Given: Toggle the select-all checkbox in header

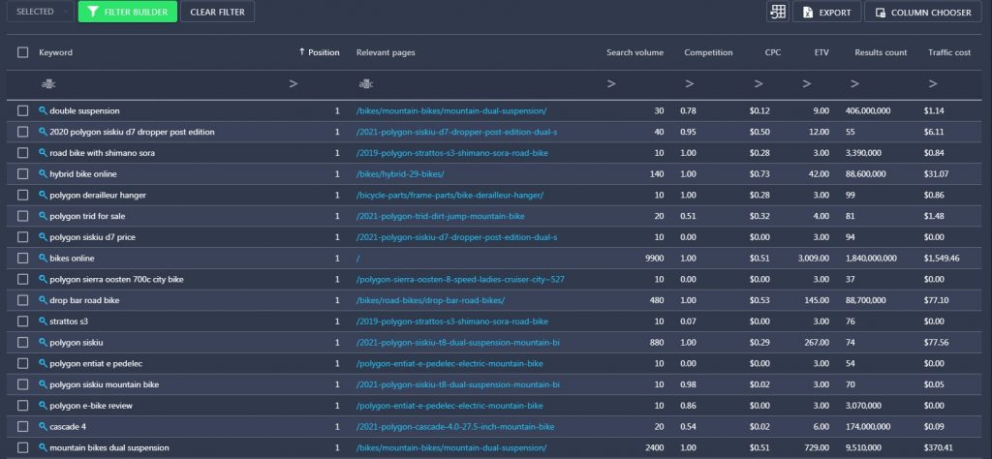Looking at the screenshot, I should (x=23, y=52).
